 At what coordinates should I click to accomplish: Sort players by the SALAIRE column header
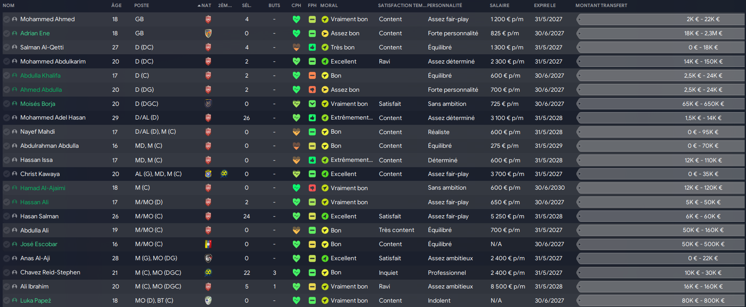pos(500,5)
